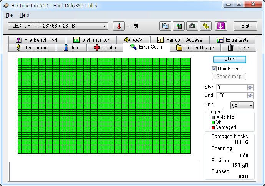265x186 pixels.
Task: Click the End position input field
Action: point(232,96)
